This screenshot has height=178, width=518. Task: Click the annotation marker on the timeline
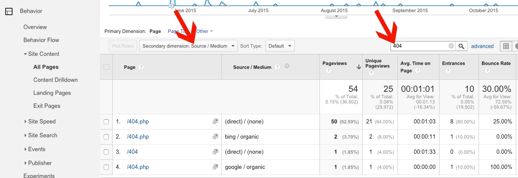click(171, 6)
